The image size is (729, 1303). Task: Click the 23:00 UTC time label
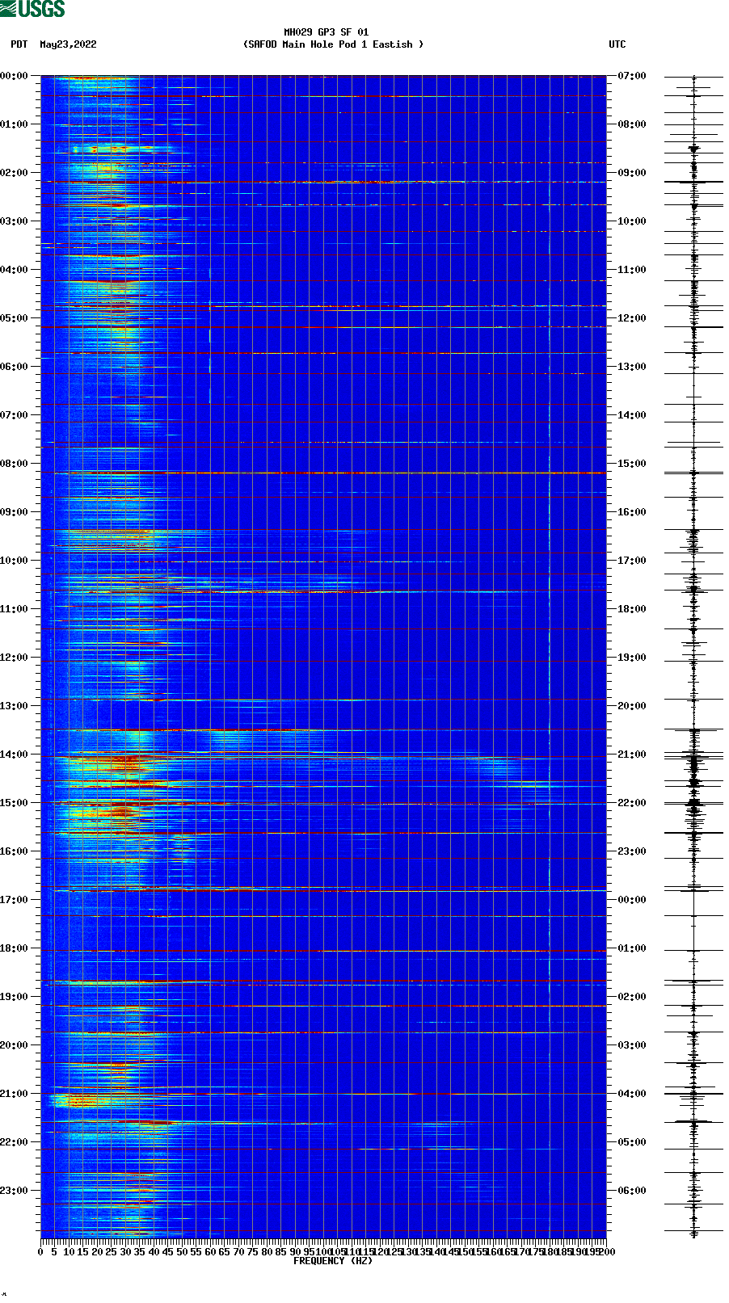tap(632, 851)
